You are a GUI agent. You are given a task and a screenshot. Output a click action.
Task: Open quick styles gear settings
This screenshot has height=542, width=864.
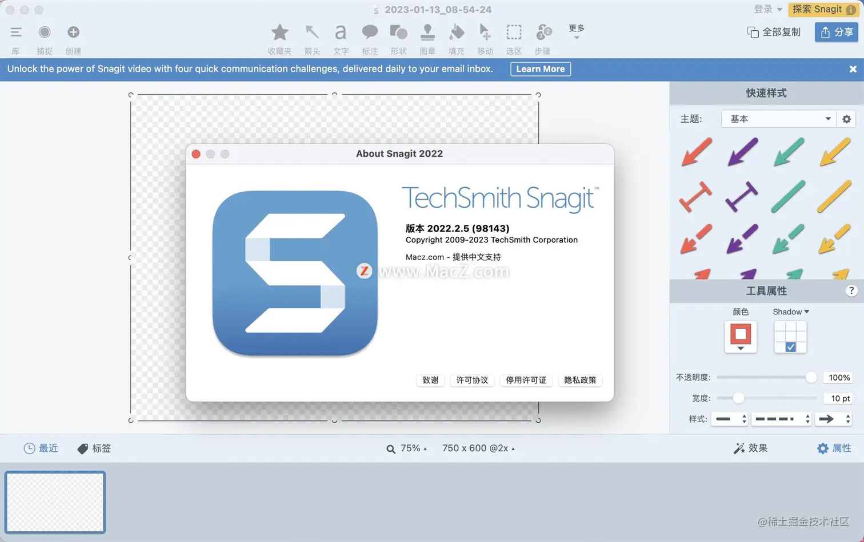pyautogui.click(x=846, y=119)
